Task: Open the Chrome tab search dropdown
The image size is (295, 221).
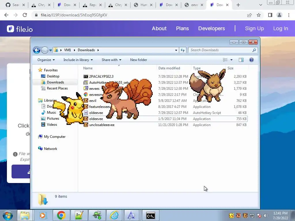Action: [260, 5]
